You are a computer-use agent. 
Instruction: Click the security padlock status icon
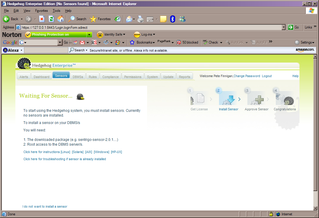(x=271, y=214)
